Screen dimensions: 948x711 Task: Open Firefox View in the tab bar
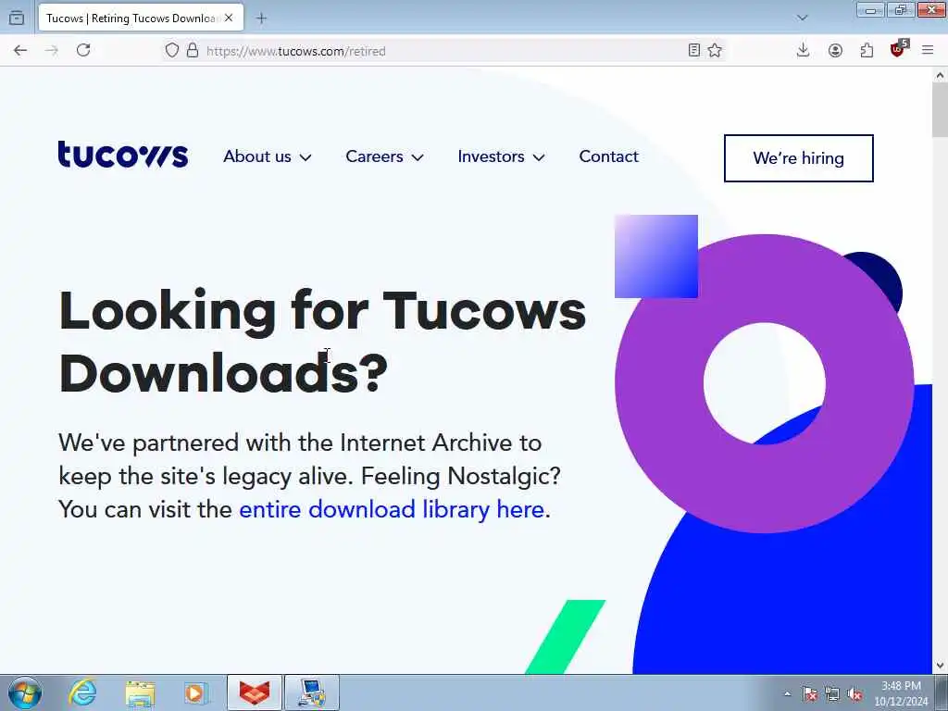coord(17,19)
